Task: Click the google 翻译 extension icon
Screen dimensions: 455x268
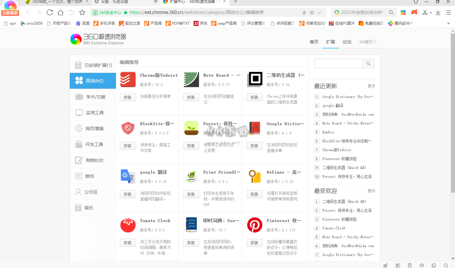Action: 128,177
